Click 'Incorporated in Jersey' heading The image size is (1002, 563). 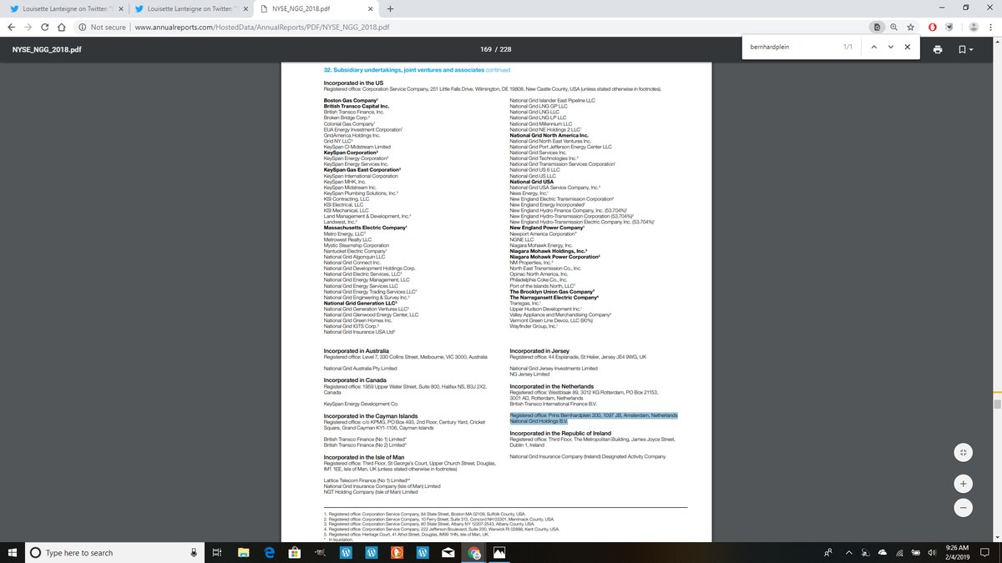(x=539, y=351)
